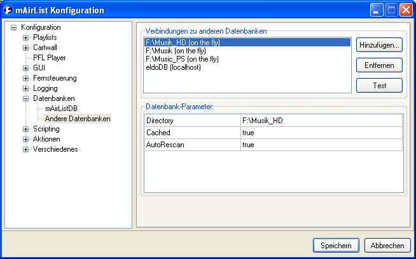This screenshot has height=259, width=416.
Task: Edit the F:\Musik_HD directory value
Action: tap(322, 121)
